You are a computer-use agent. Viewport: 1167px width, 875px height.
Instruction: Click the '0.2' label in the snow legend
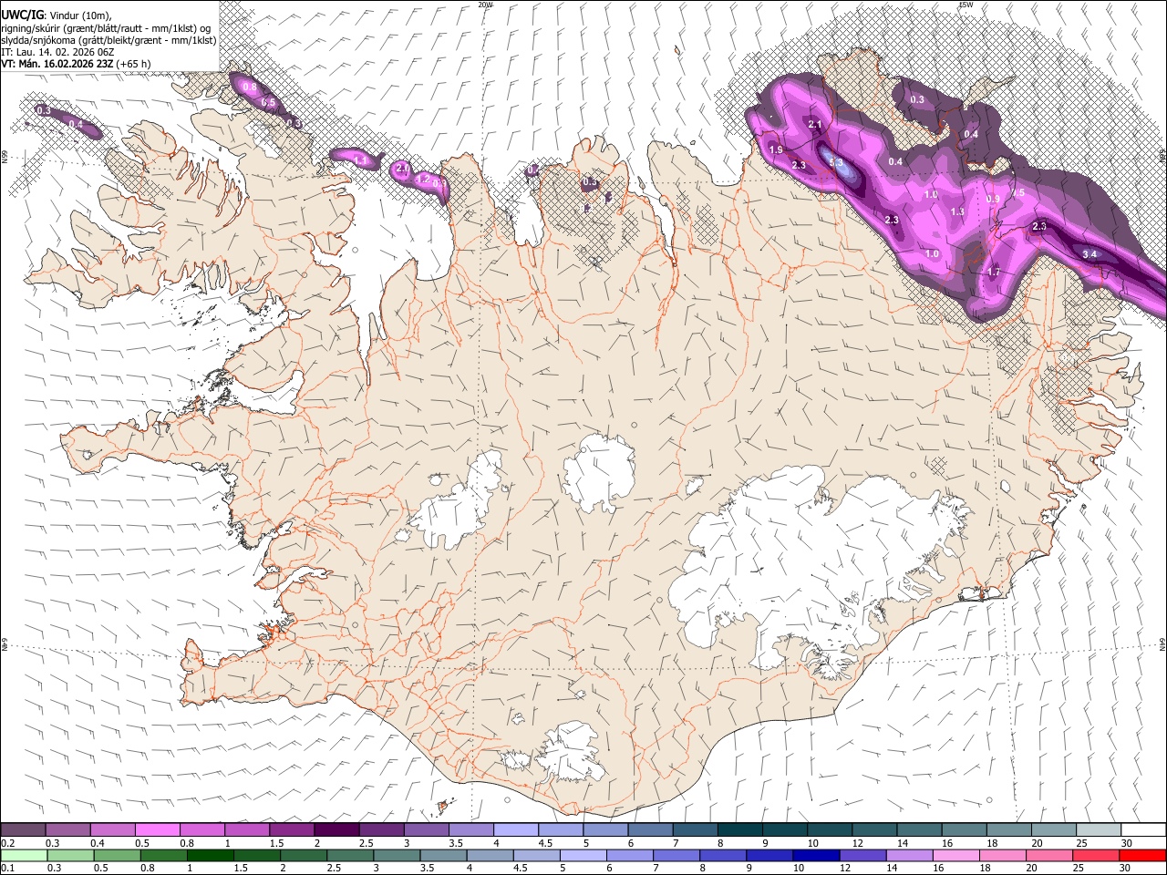(x=7, y=843)
